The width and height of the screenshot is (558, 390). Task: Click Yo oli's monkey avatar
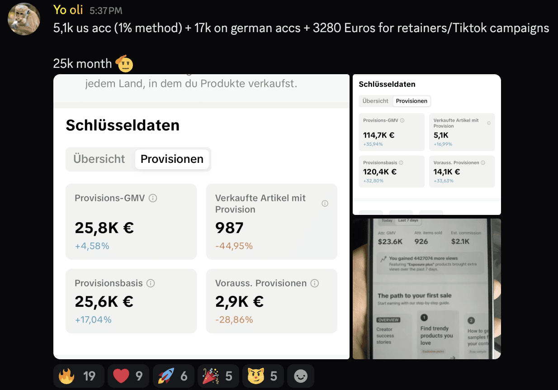click(x=24, y=19)
